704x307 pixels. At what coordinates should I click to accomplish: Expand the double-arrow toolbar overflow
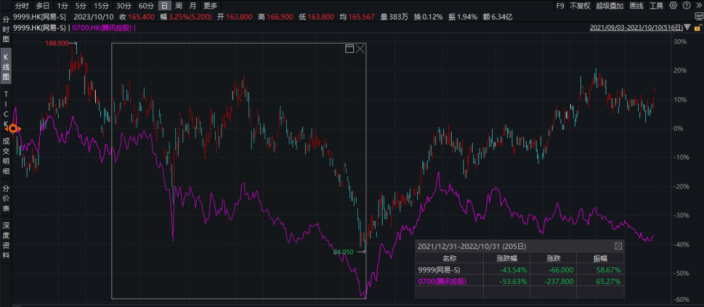697,6
